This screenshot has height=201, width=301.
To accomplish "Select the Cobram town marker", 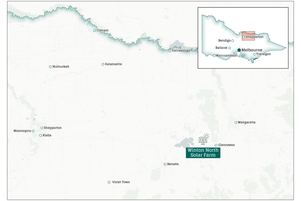I will pos(95,31).
